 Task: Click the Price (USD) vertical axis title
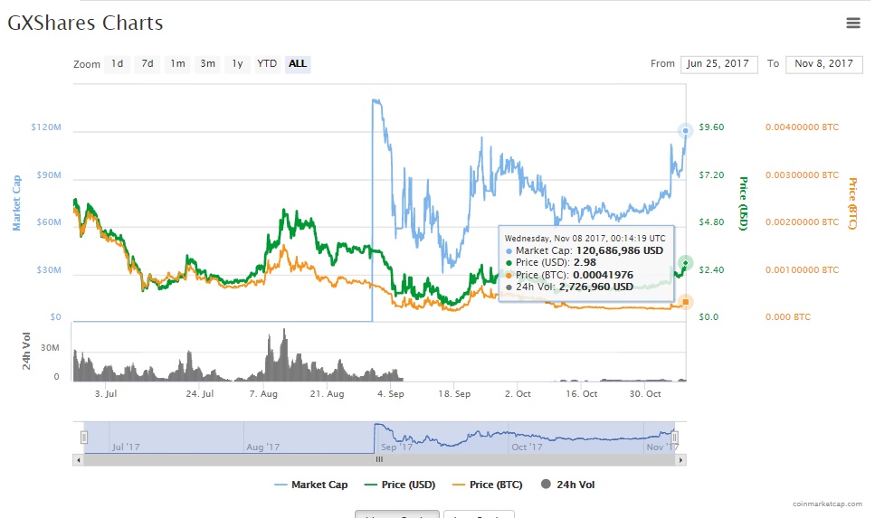click(x=743, y=203)
